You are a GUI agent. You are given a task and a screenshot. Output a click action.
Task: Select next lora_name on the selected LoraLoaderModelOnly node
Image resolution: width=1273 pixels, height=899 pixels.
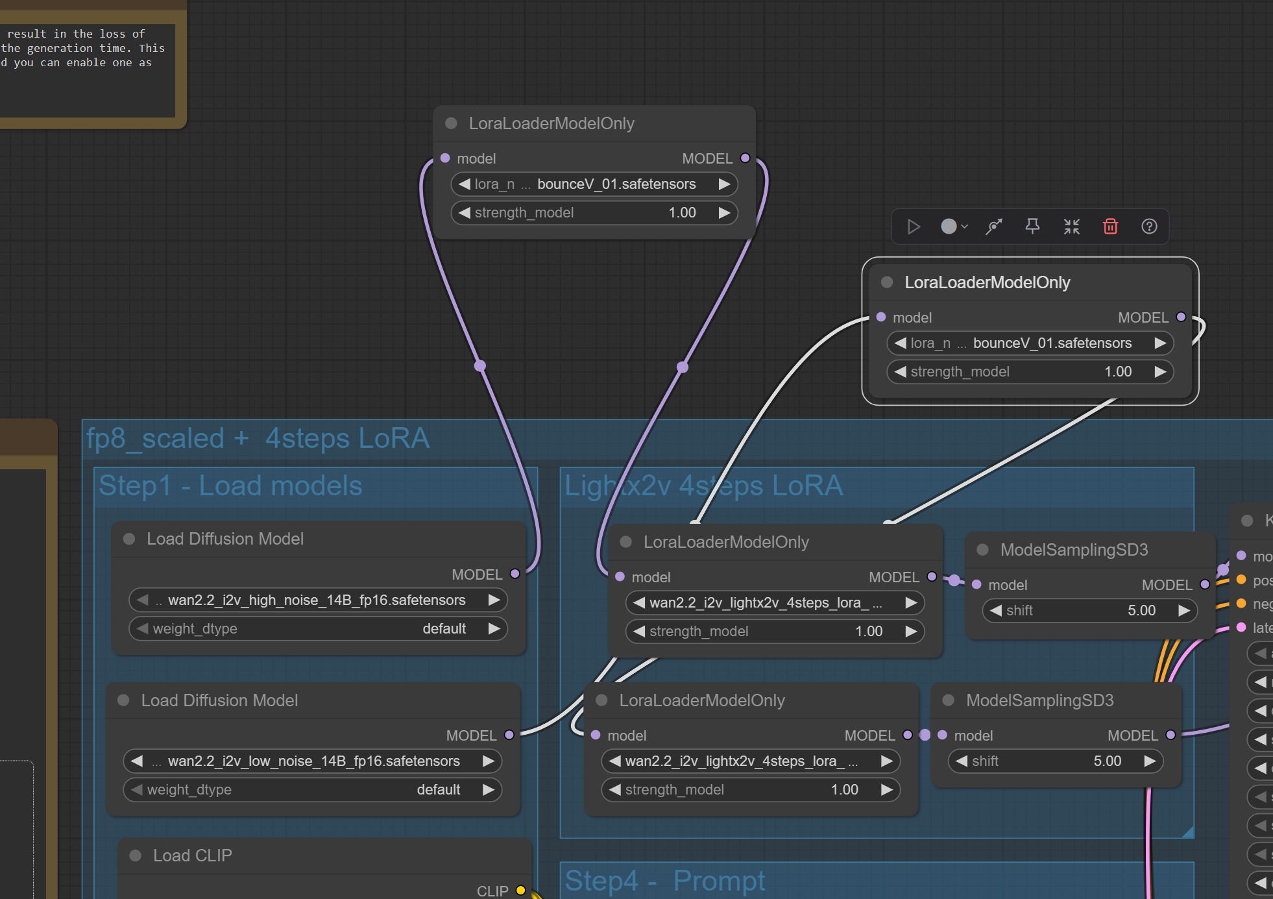tap(1160, 343)
